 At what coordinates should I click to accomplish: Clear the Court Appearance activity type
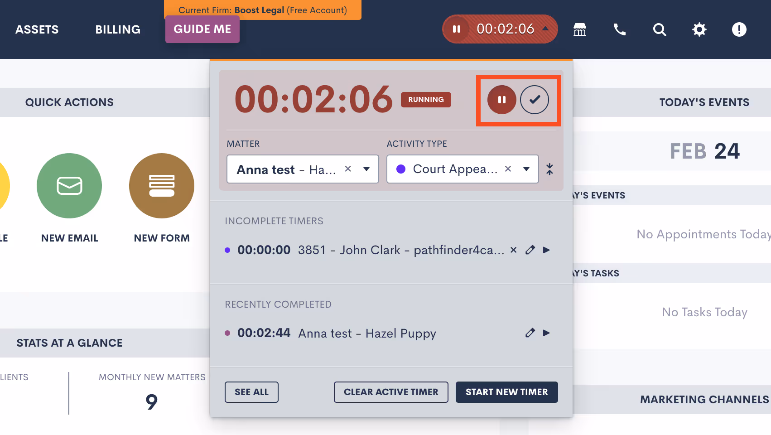pos(508,169)
